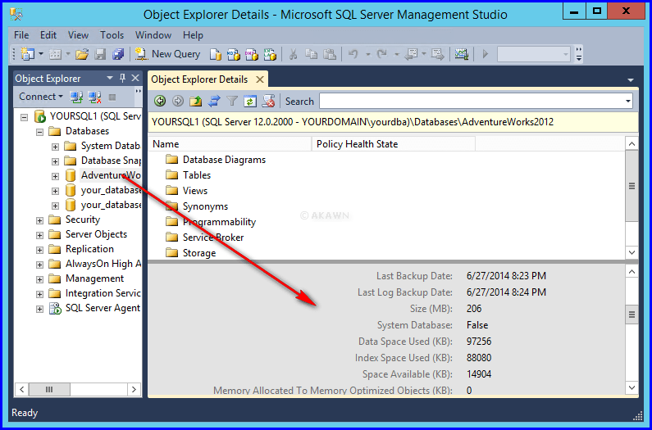Screen dimensions: 652x430
Task: Click the Save All icon
Action: pos(118,54)
